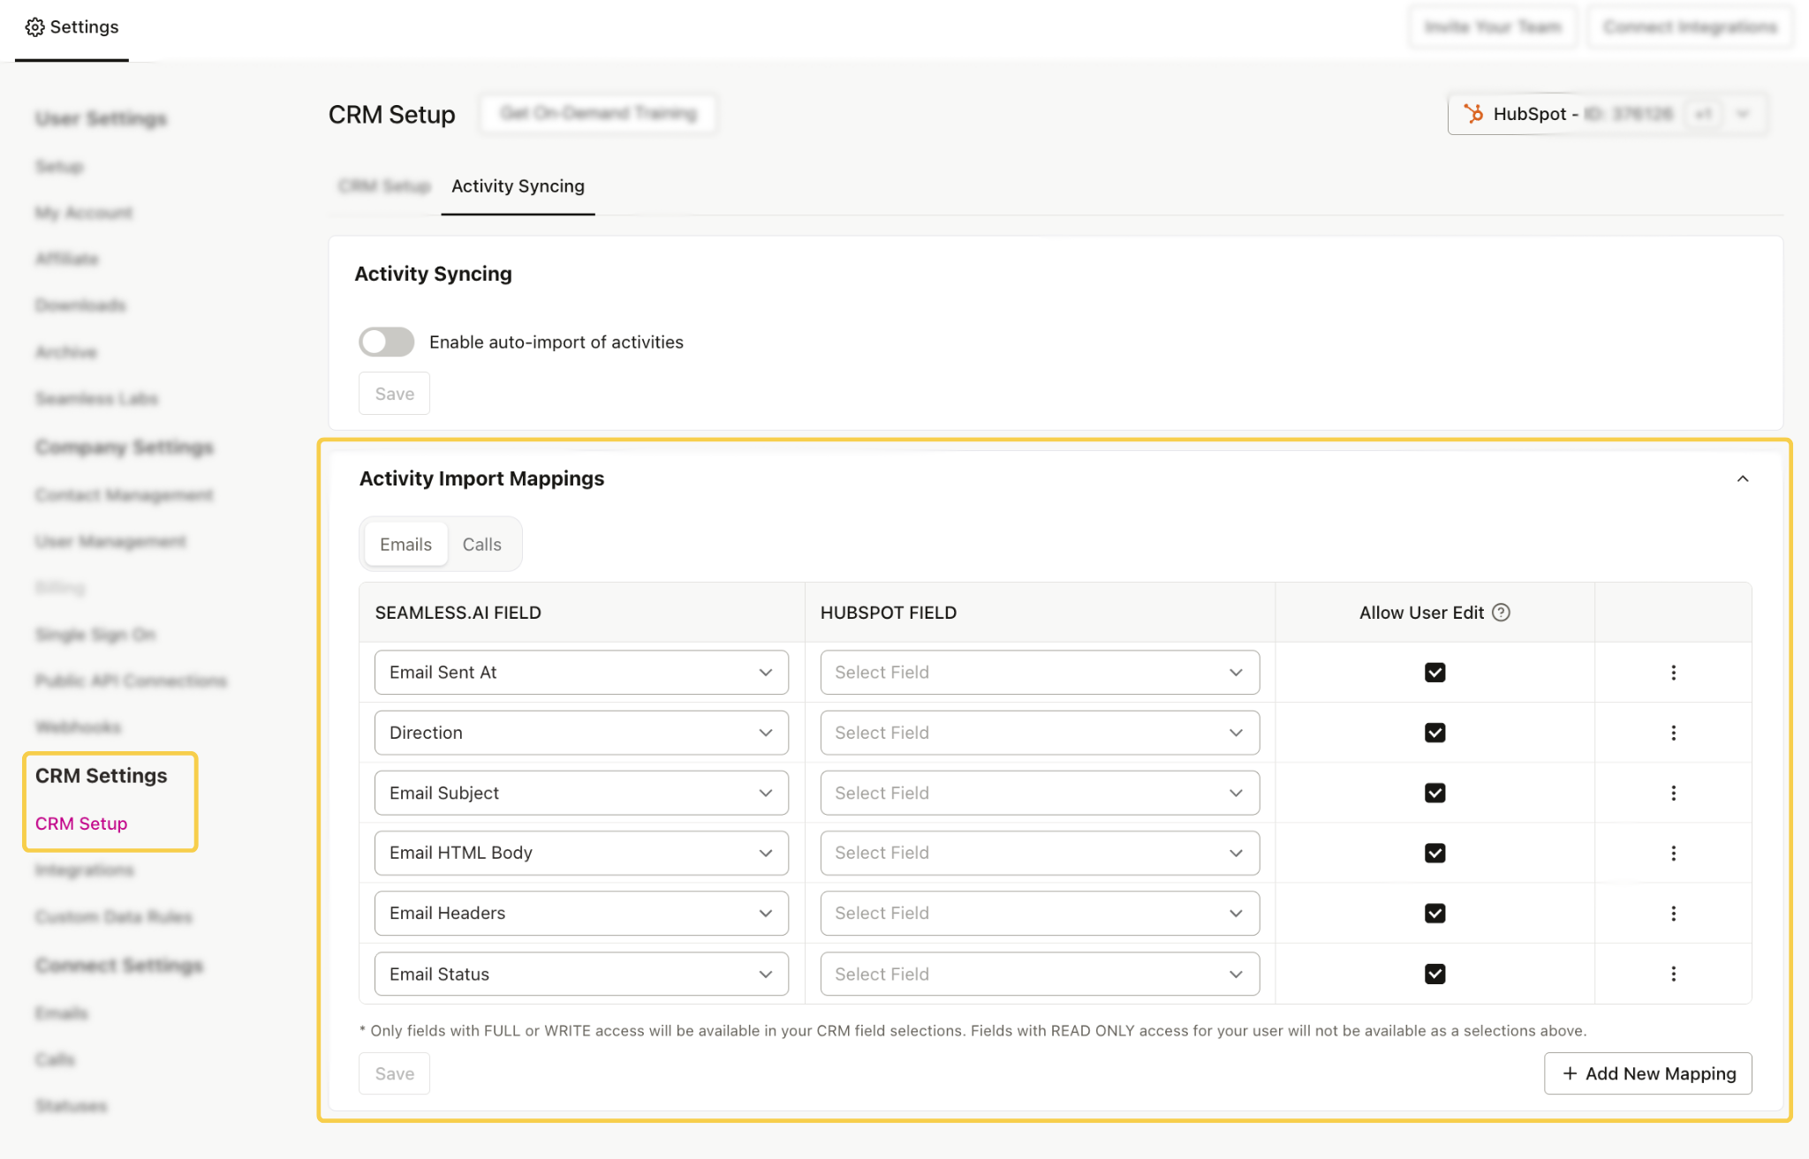The image size is (1809, 1159).
Task: Click Connect Integrations button
Action: [1690, 27]
